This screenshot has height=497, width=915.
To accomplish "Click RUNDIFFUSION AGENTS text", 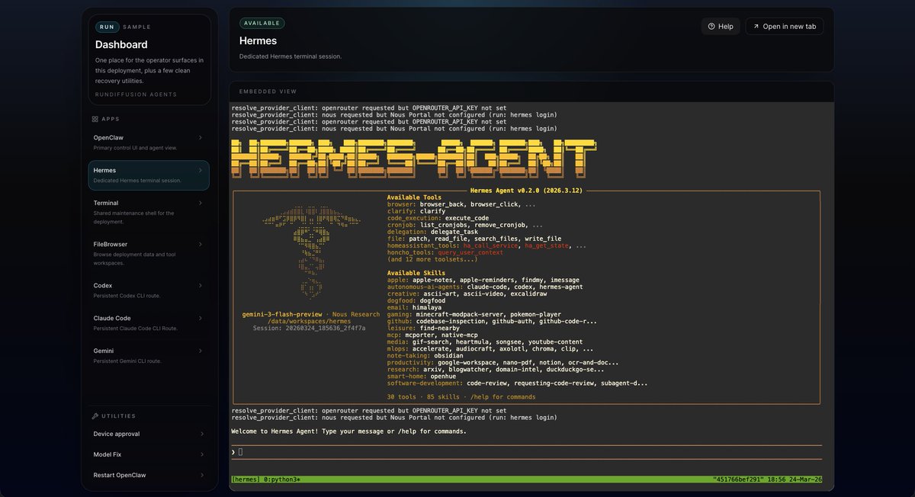I will pos(136,95).
